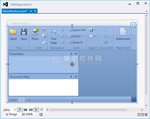Switch to the XAML tab
Viewport: 150px width, 119px height.
[27, 114]
